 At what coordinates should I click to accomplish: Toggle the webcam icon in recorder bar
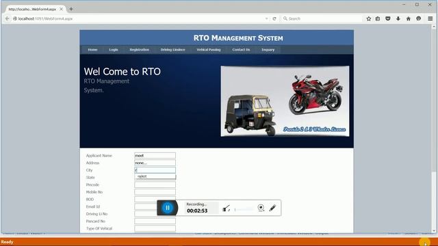[261, 208]
